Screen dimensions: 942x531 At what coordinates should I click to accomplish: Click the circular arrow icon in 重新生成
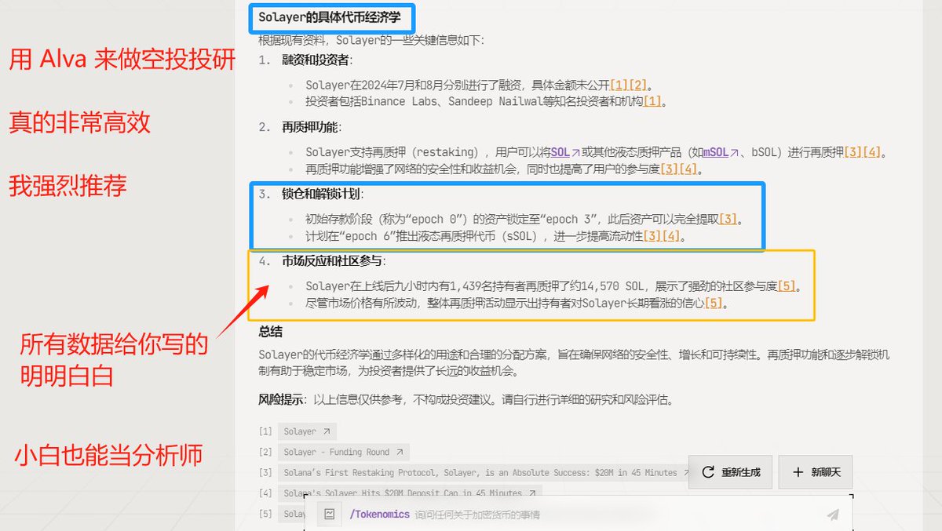[708, 472]
